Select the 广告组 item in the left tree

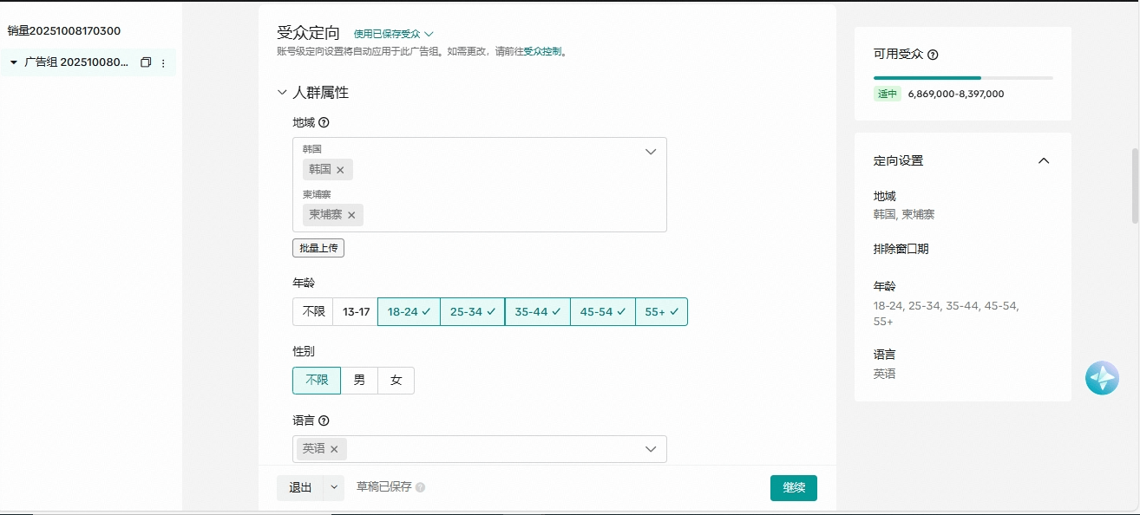(76, 62)
